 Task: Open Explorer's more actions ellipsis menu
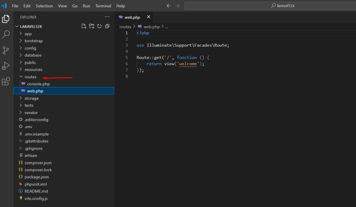(107, 17)
